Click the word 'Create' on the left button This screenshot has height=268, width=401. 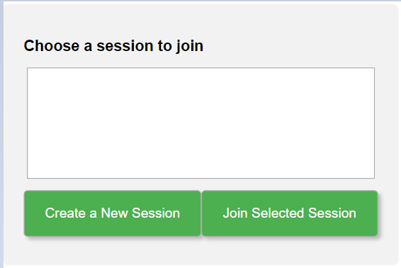(65, 213)
